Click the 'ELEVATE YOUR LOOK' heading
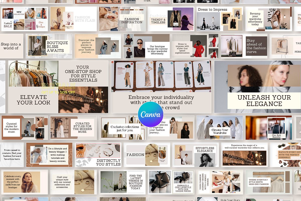The image size is (301, 201). [x=33, y=100]
